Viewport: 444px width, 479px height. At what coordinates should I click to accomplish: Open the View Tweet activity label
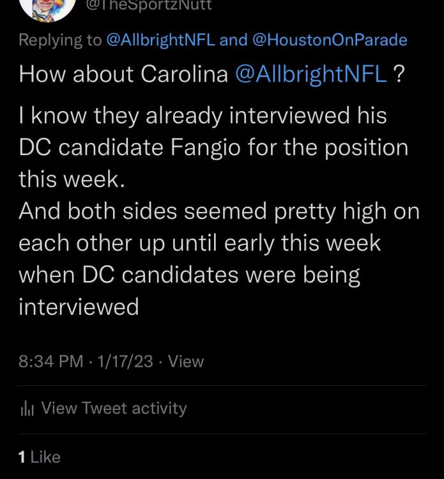114,409
